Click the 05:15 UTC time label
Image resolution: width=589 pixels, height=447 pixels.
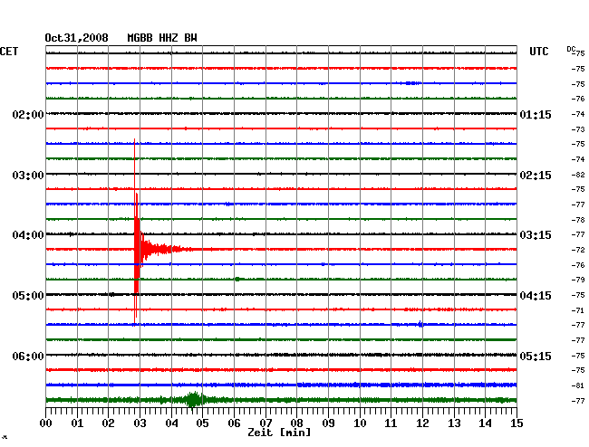pyautogui.click(x=536, y=356)
